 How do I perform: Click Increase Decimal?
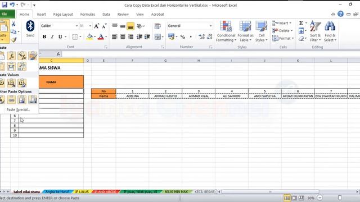pos(201,36)
